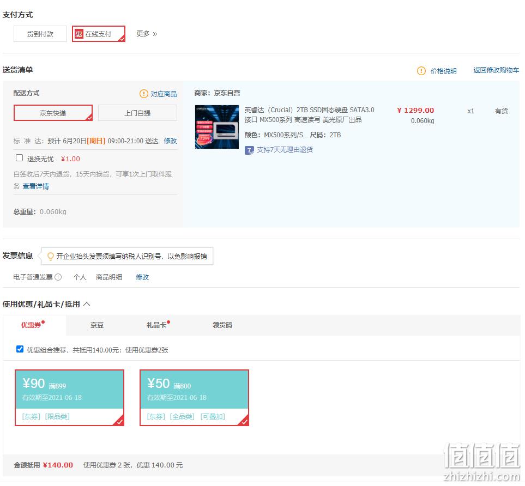
Task: Click the 7-day return badge icon
Action: click(x=249, y=150)
